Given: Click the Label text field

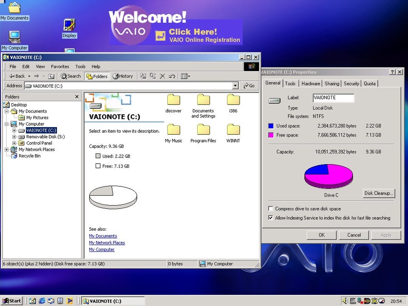Looking at the screenshot, I should [333, 98].
